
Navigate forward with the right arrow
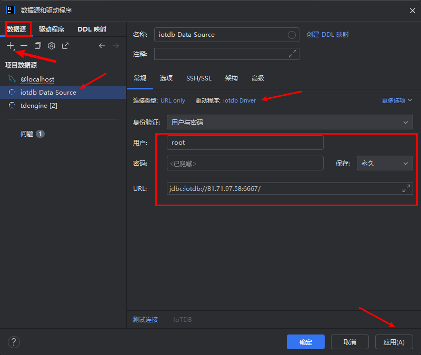pos(116,46)
